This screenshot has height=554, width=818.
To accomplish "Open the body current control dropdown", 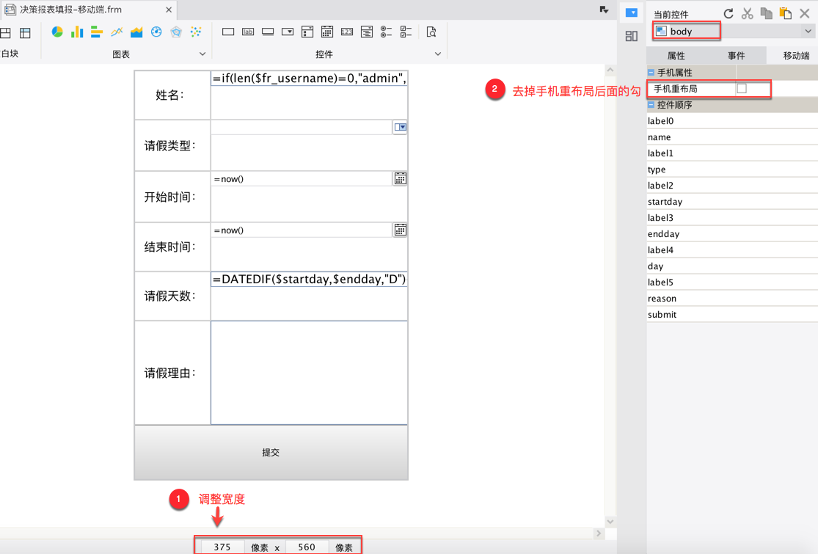I will point(808,32).
